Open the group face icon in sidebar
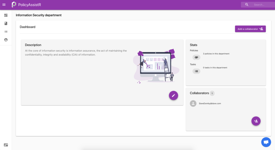Screen dimensions: 275x150 click(x=6, y=40)
